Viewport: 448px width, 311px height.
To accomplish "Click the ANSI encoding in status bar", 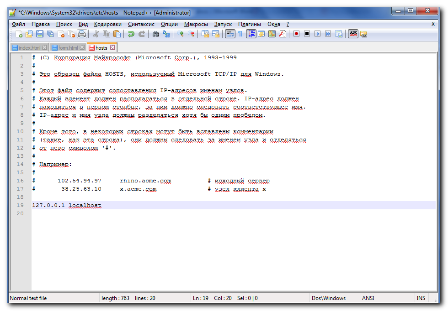I will click(x=368, y=298).
